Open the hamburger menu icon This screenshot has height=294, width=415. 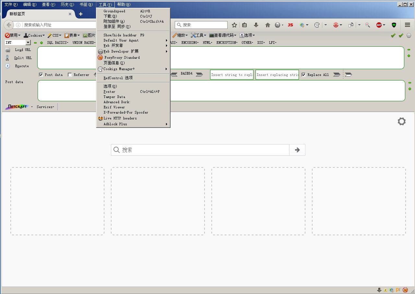click(x=408, y=25)
